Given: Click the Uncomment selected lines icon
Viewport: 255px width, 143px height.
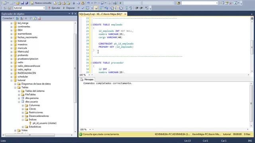Looking at the screenshot, I should coord(131,8).
